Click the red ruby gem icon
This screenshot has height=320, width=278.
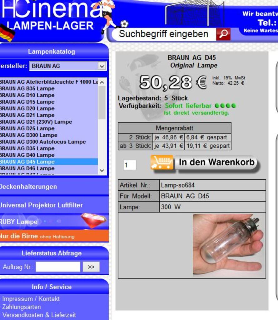pyautogui.click(x=94, y=220)
